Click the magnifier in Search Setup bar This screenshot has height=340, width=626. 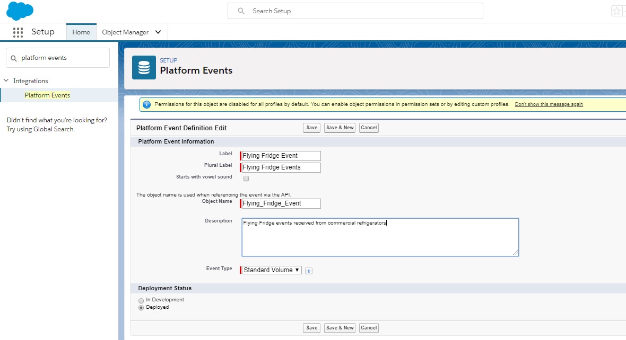tap(241, 11)
